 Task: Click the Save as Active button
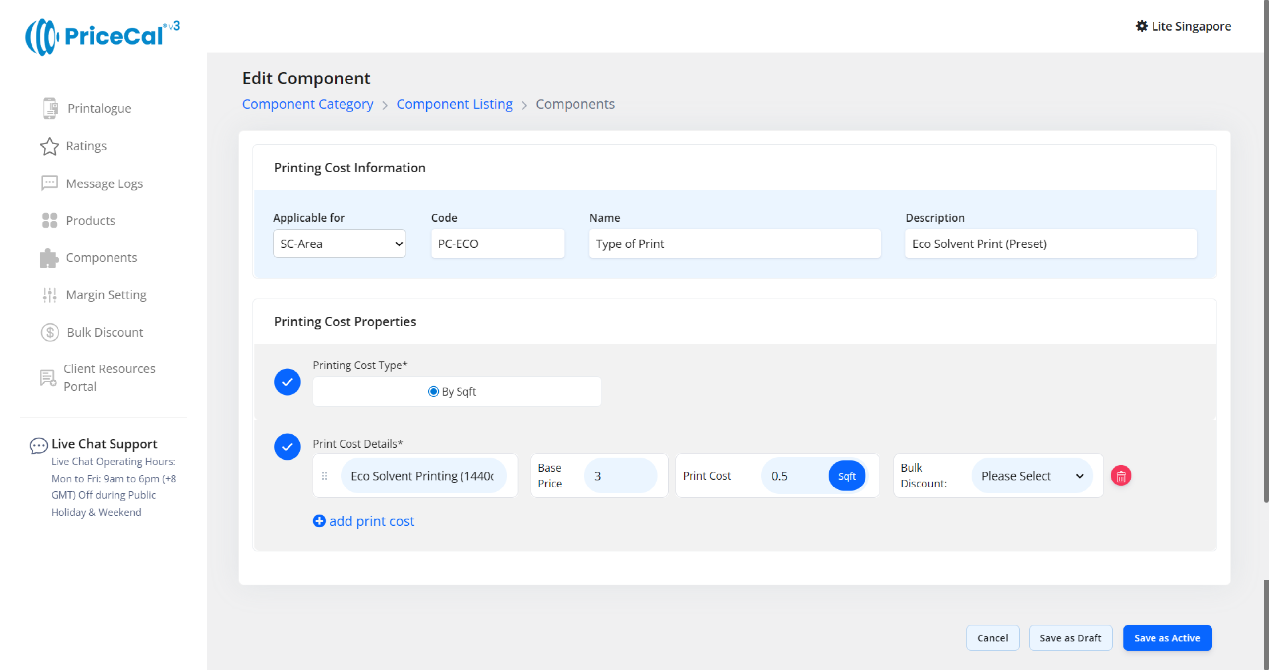point(1167,638)
